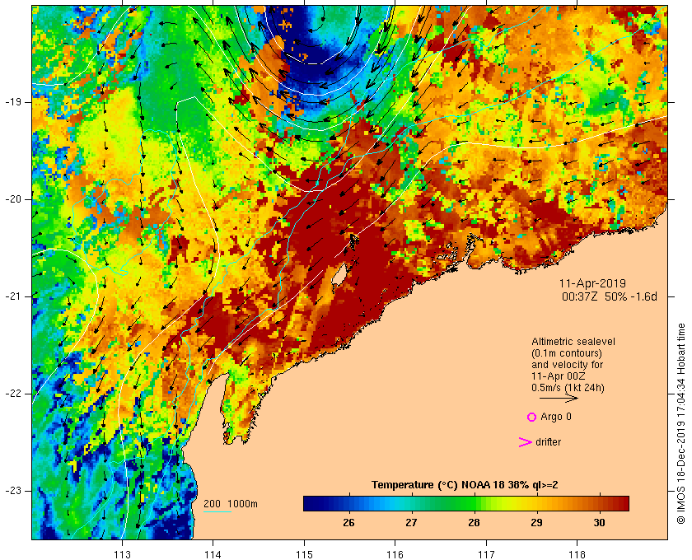
Task: Click the 'drifter' legend label
Action: coord(548,442)
